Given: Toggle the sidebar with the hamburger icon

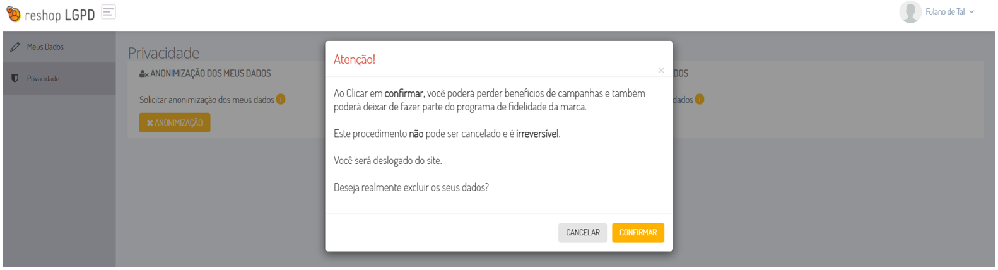Looking at the screenshot, I should 109,12.
